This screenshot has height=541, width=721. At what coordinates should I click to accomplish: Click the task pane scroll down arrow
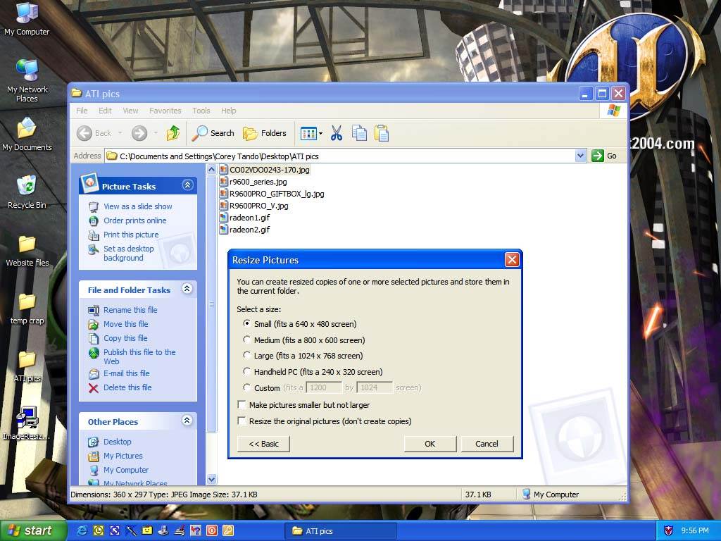tap(211, 479)
